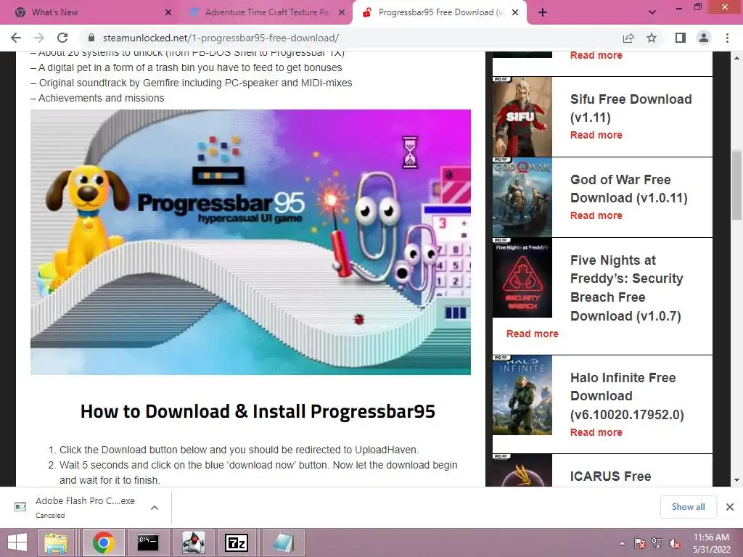Image resolution: width=743 pixels, height=557 pixels.
Task: Click the padlock site info icon
Action: click(91, 38)
